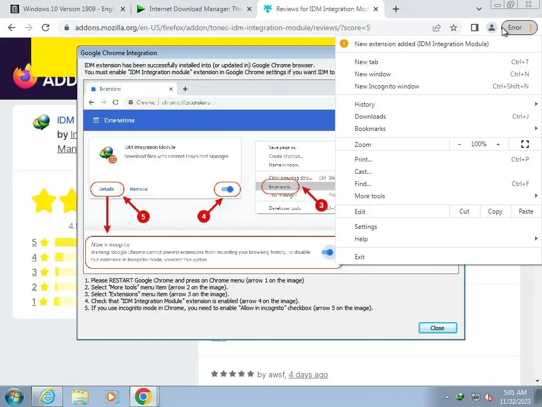Switch to Windows 10 Version 1909 tab

point(68,9)
